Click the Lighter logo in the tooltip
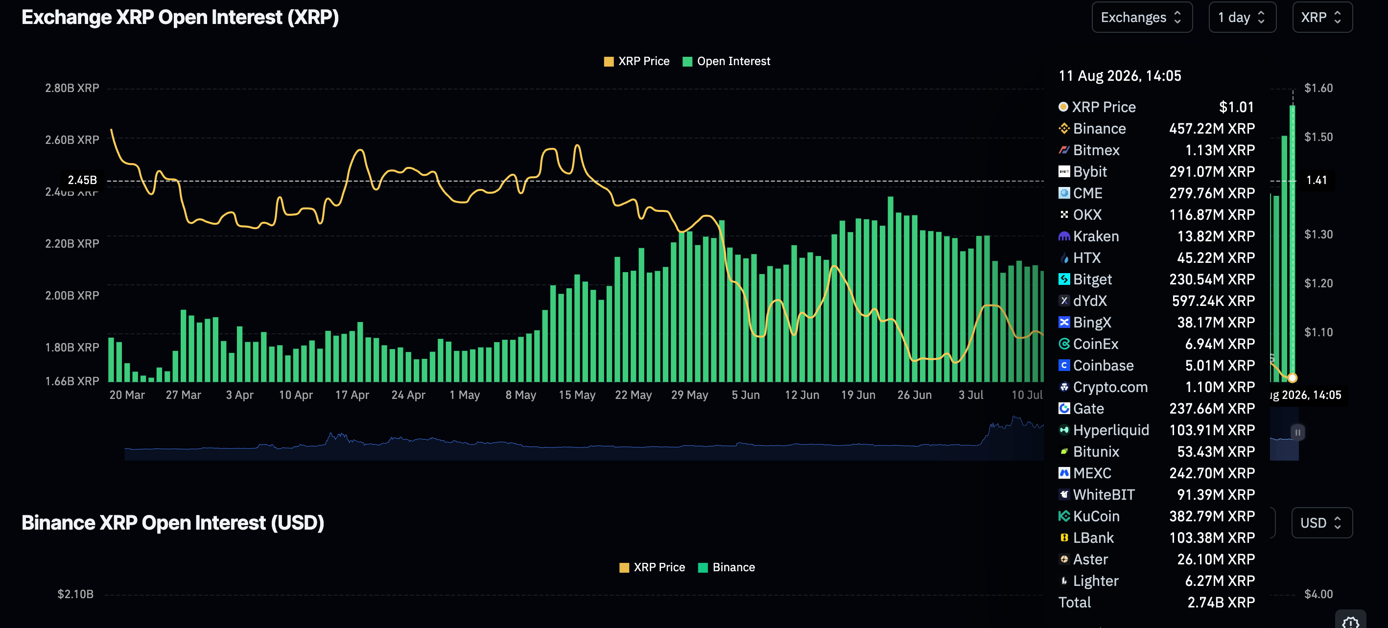Screen dimensions: 1388x628 tap(1063, 581)
